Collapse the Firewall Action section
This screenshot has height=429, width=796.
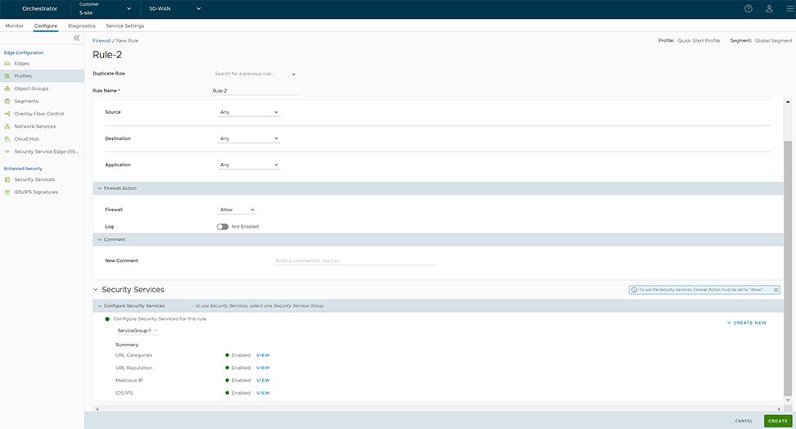click(x=100, y=188)
